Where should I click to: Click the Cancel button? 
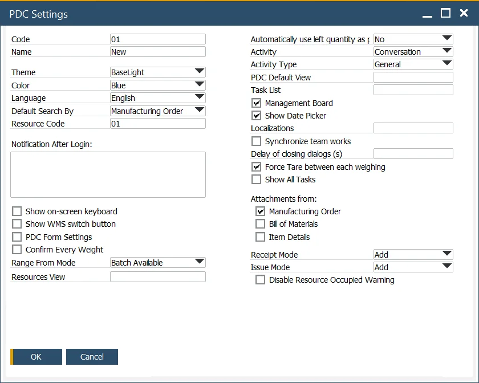coord(92,356)
